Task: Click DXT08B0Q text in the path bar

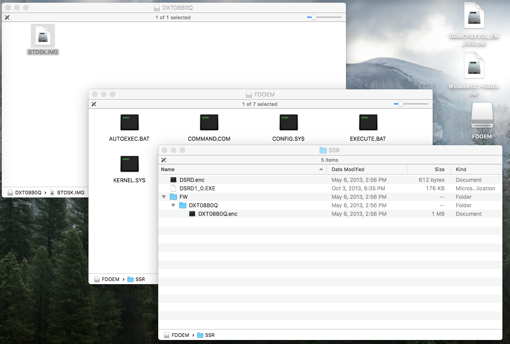Action: 28,193
